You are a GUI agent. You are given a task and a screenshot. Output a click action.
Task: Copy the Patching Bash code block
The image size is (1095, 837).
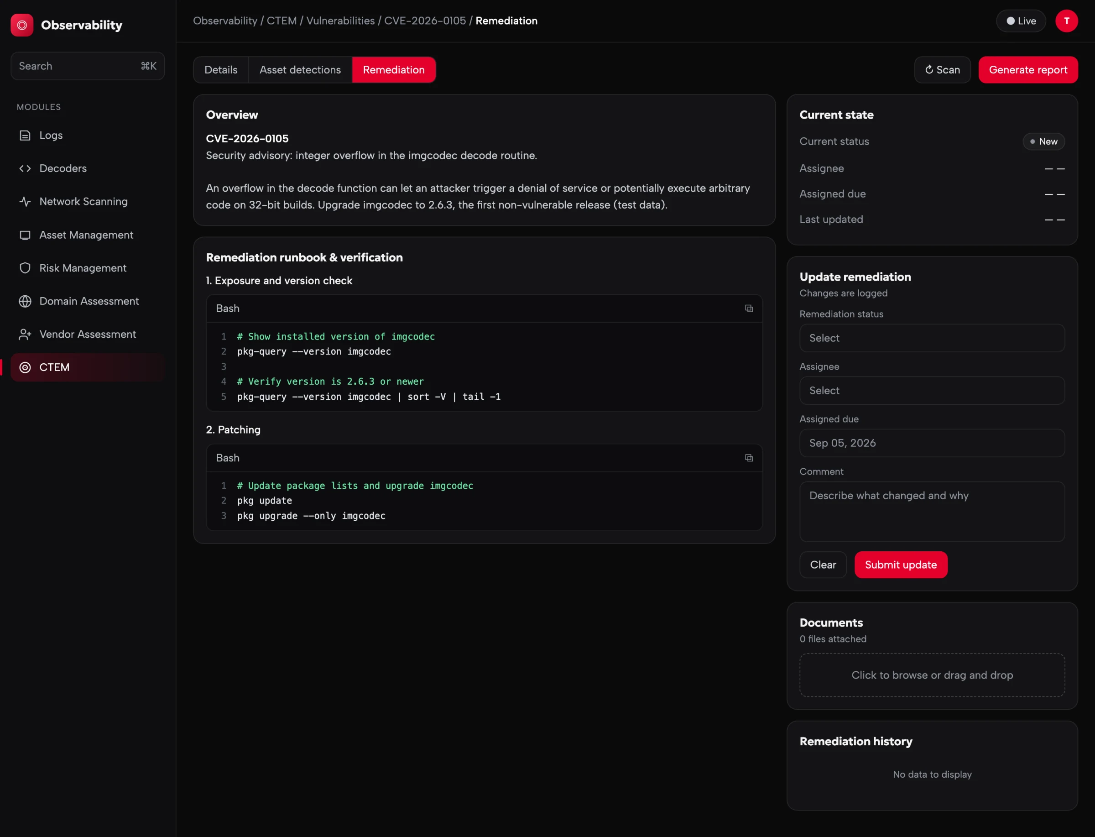(x=748, y=458)
